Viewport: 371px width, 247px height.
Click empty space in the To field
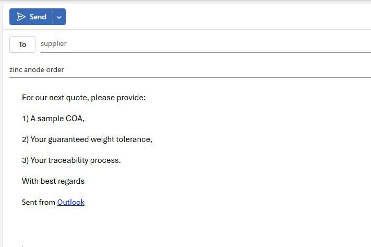(209, 44)
